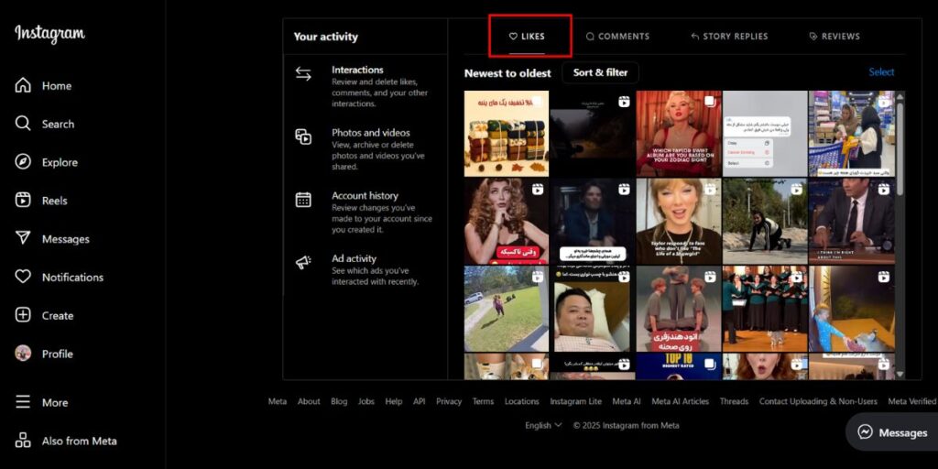Open the Sort & filter options
This screenshot has width=938, height=469.
600,72
